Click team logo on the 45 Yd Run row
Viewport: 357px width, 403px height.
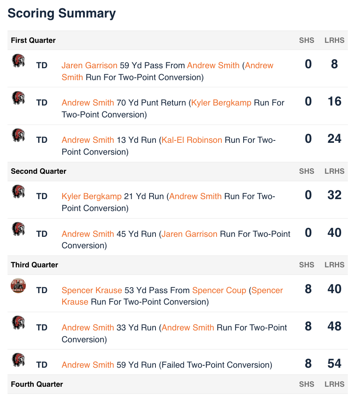(x=18, y=229)
